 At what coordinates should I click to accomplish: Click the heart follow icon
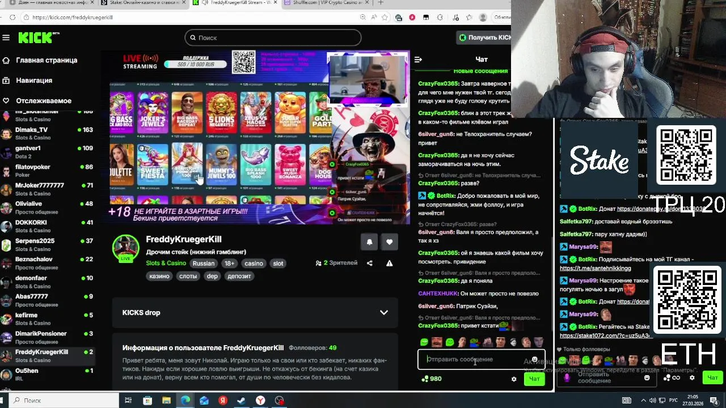tap(389, 242)
